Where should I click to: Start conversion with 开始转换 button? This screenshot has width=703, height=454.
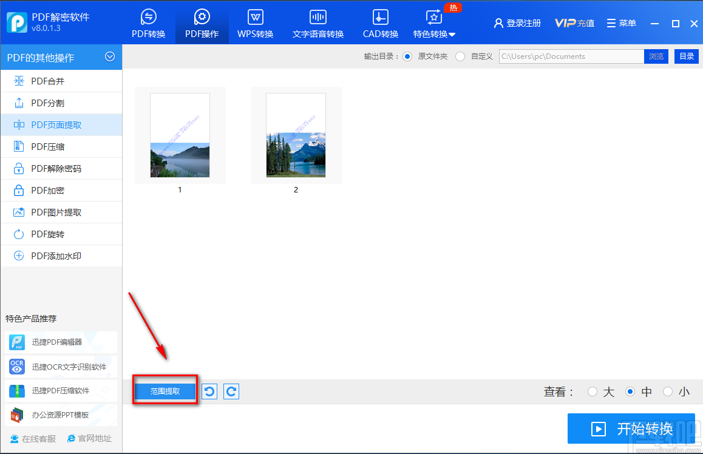(x=631, y=429)
